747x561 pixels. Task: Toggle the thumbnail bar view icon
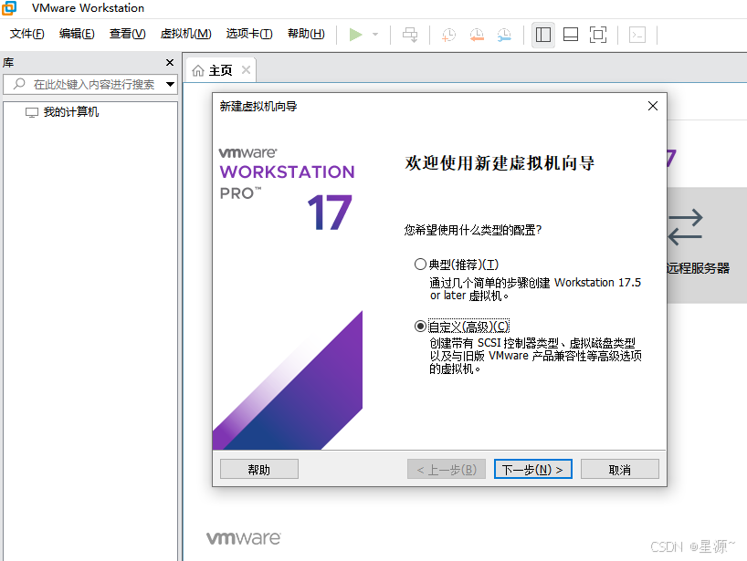[x=570, y=35]
